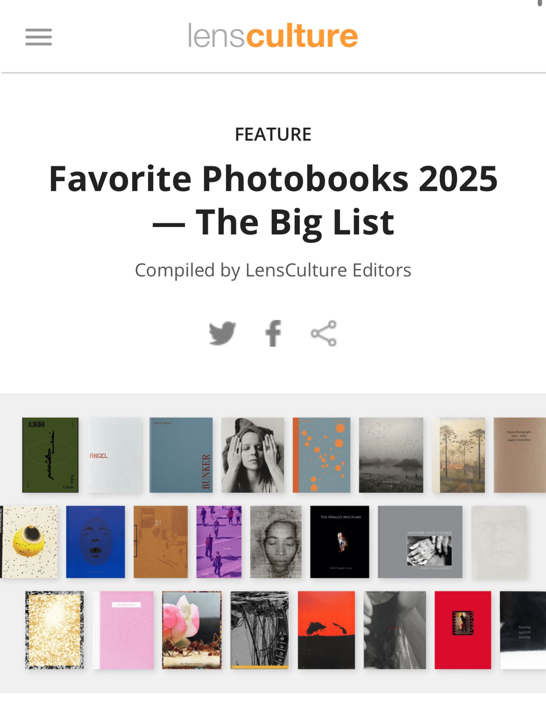Screen dimensions: 546x712
Task: Open the blue face mask book cover
Action: point(95,542)
